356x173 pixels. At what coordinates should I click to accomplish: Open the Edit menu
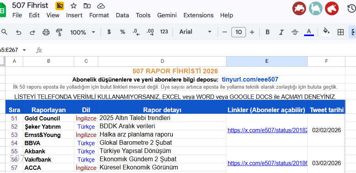pos(34,15)
